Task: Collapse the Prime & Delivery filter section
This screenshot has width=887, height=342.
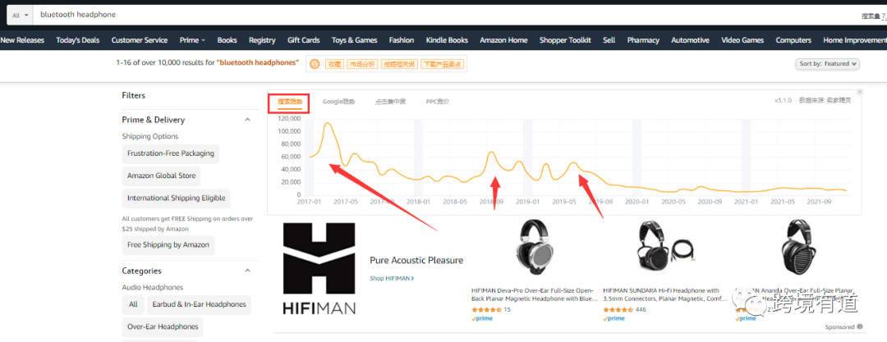Action: coord(247,120)
